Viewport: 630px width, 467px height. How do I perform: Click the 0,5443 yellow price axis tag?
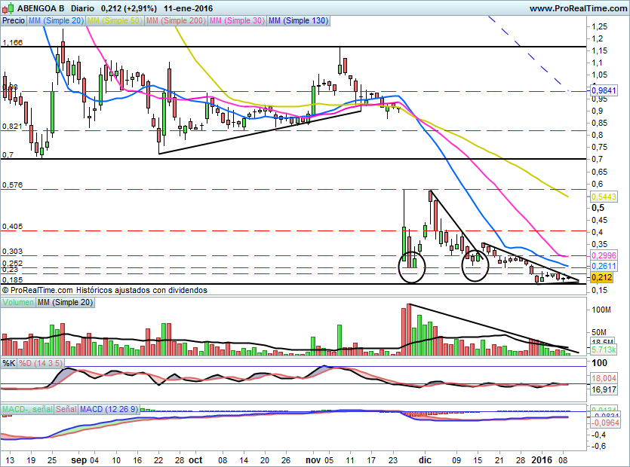[604, 196]
